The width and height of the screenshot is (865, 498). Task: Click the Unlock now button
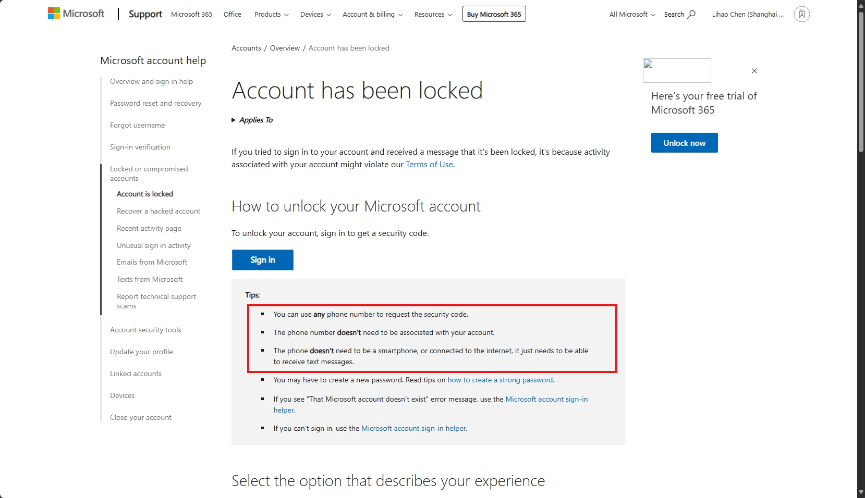coord(685,143)
